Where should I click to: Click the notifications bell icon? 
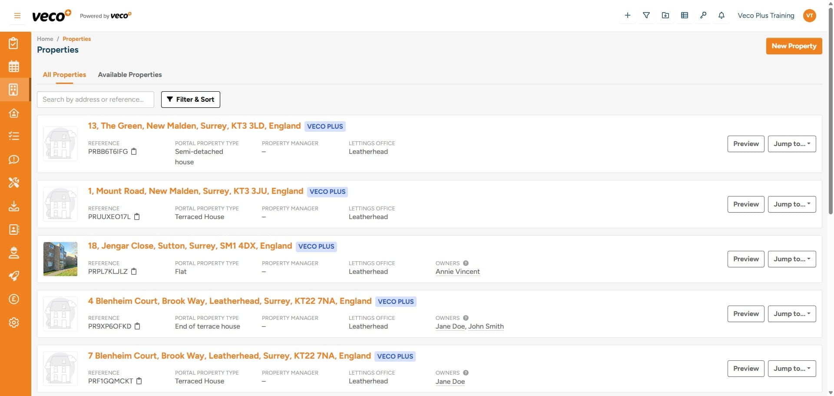[721, 16]
